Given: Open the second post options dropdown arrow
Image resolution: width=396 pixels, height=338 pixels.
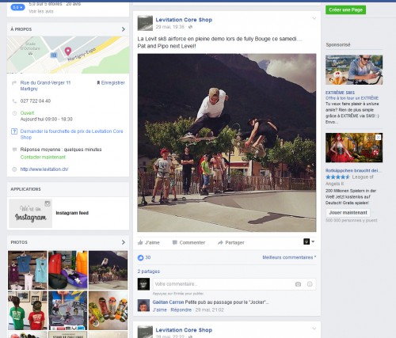Looking at the screenshot, I should (314, 329).
